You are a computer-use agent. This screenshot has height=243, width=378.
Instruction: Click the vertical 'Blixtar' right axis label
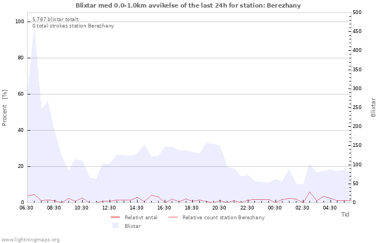373,107
